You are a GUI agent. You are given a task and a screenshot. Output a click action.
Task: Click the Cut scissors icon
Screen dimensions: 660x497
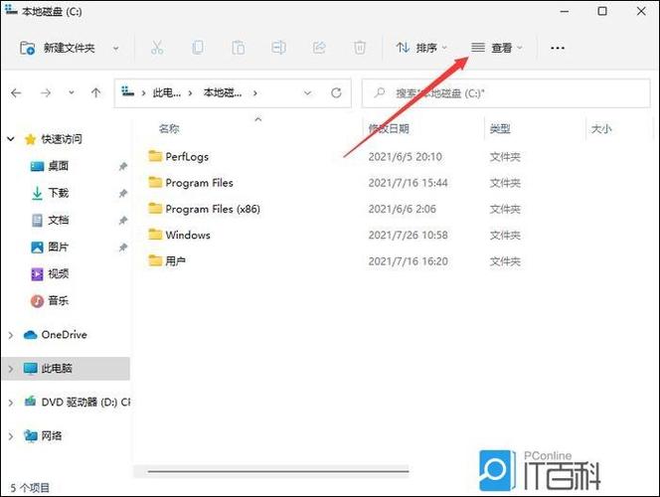(x=157, y=48)
